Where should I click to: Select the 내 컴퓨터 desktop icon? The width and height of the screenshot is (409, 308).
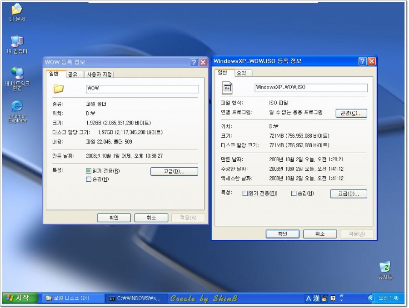pos(17,45)
